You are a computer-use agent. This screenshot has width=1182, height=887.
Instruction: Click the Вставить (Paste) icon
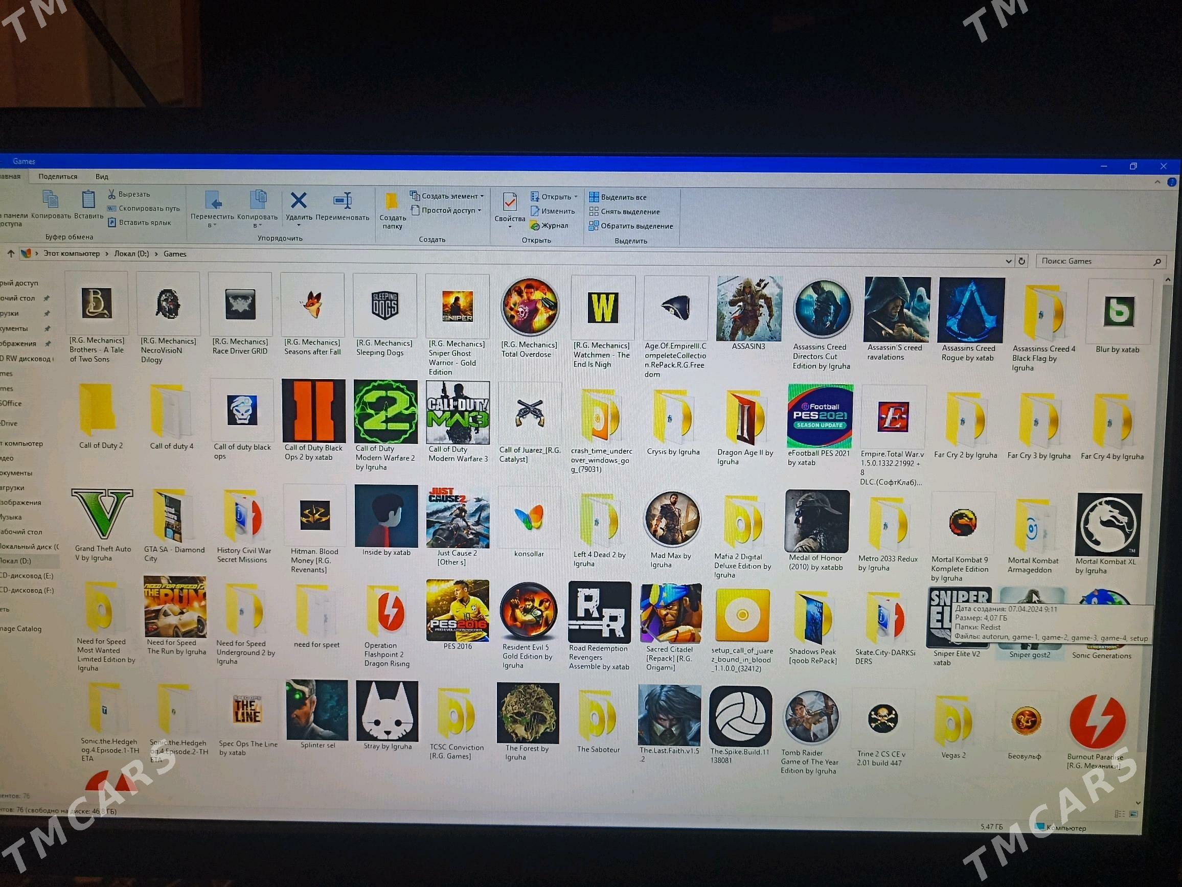[x=88, y=200]
